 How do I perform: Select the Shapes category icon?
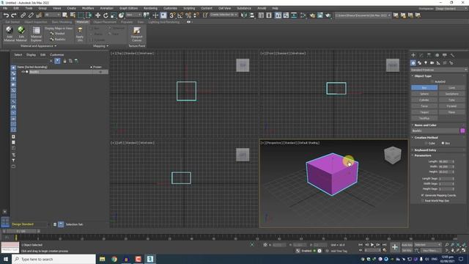419,63
